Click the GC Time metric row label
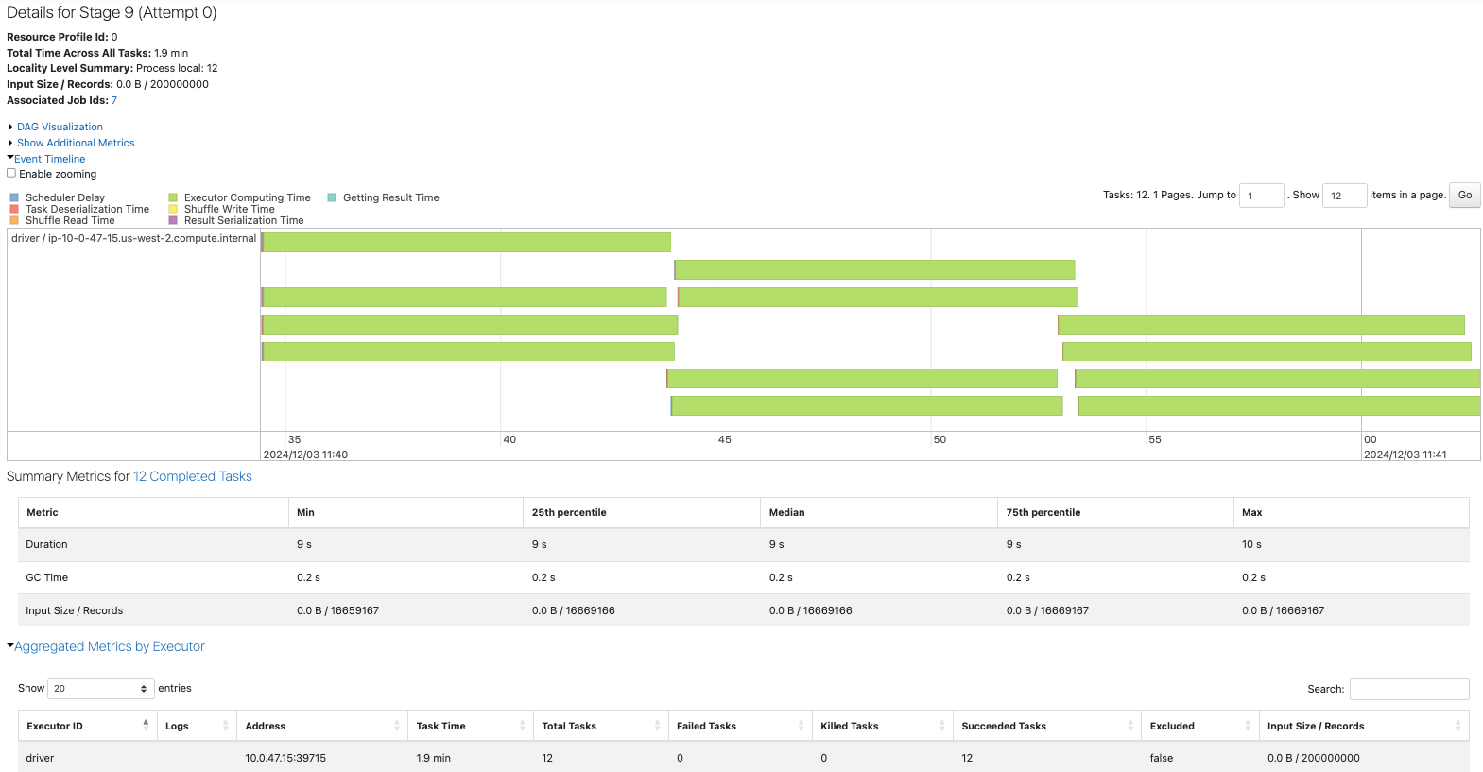The width and height of the screenshot is (1483, 772). click(46, 577)
